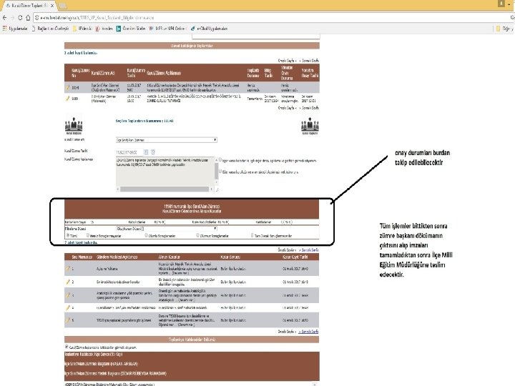Edit meeting 9989 with its pencil icon
This screenshot has width=515, height=386.
tap(68, 98)
